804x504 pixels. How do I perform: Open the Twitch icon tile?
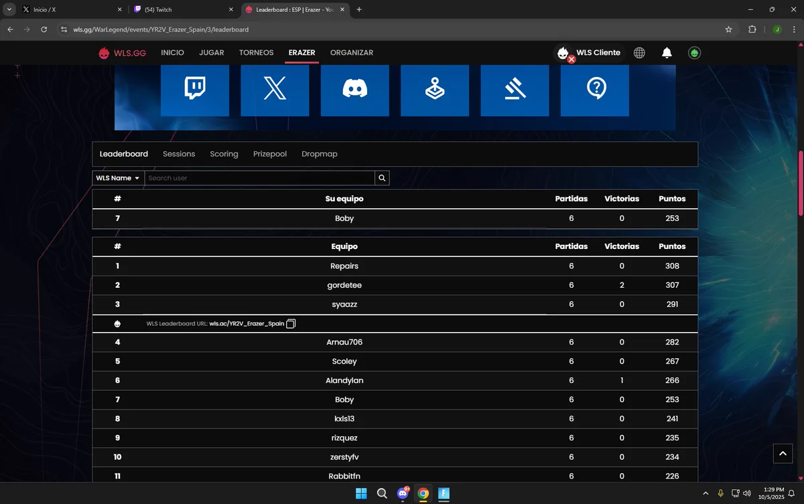pos(195,90)
